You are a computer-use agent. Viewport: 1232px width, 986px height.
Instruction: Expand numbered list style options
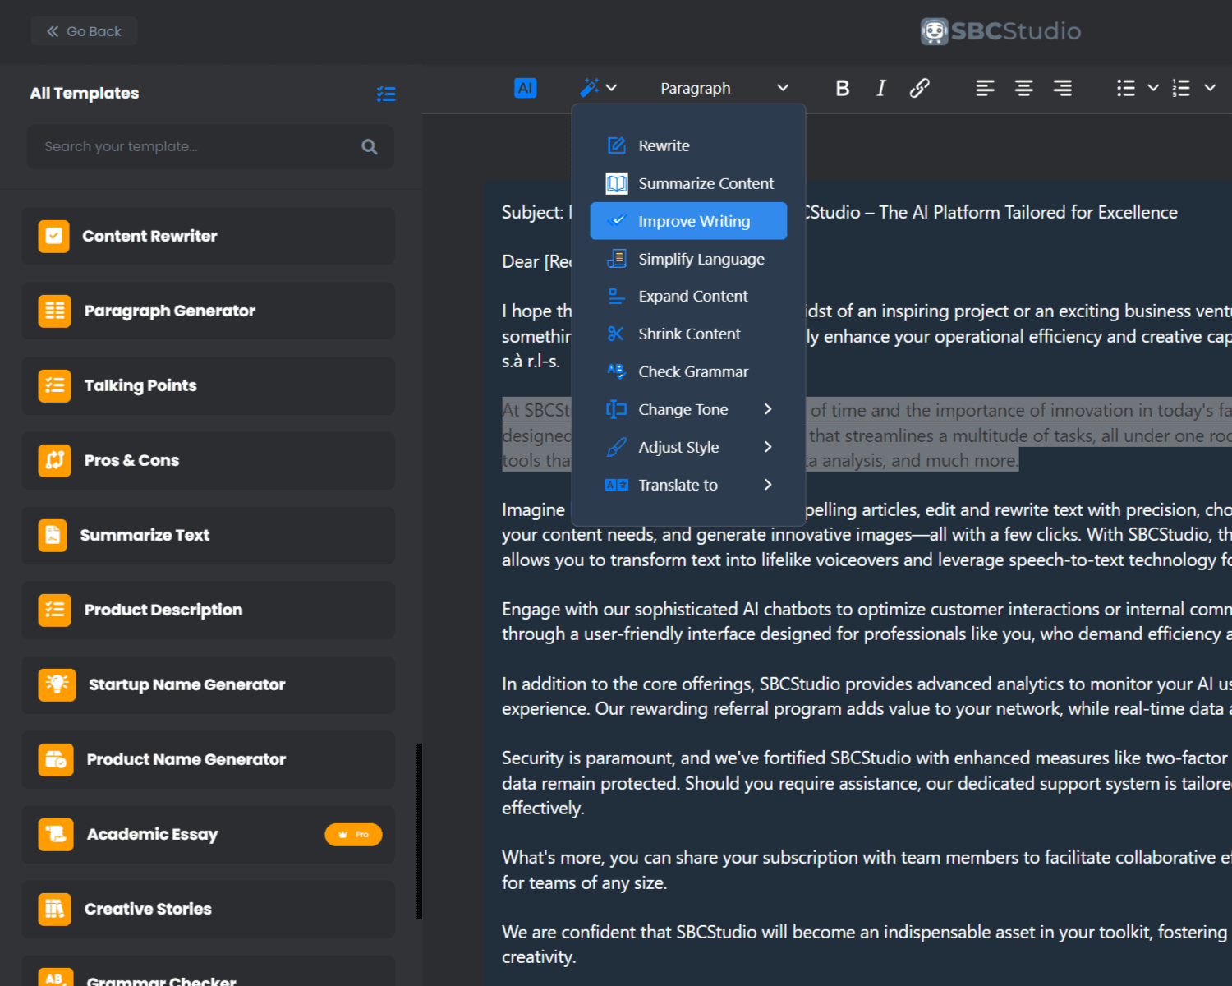[1209, 88]
